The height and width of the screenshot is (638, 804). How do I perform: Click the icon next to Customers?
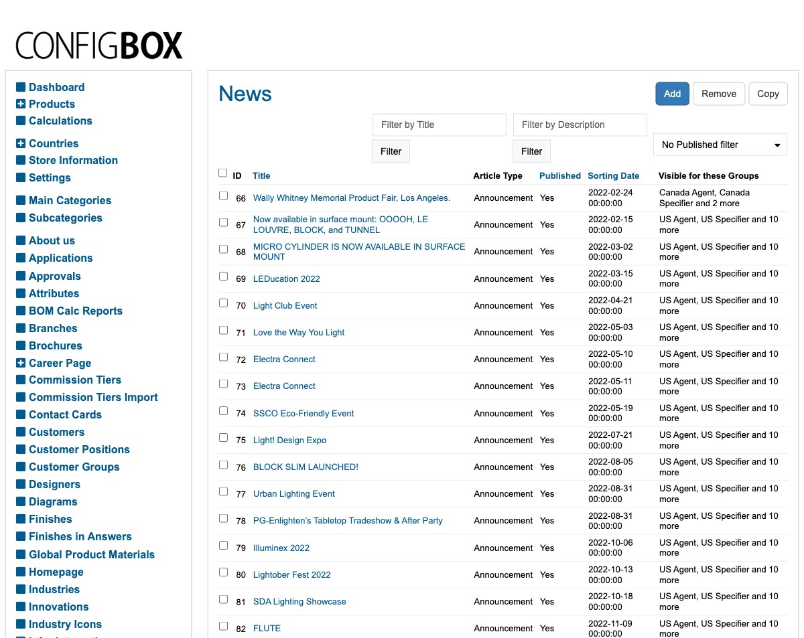click(21, 432)
